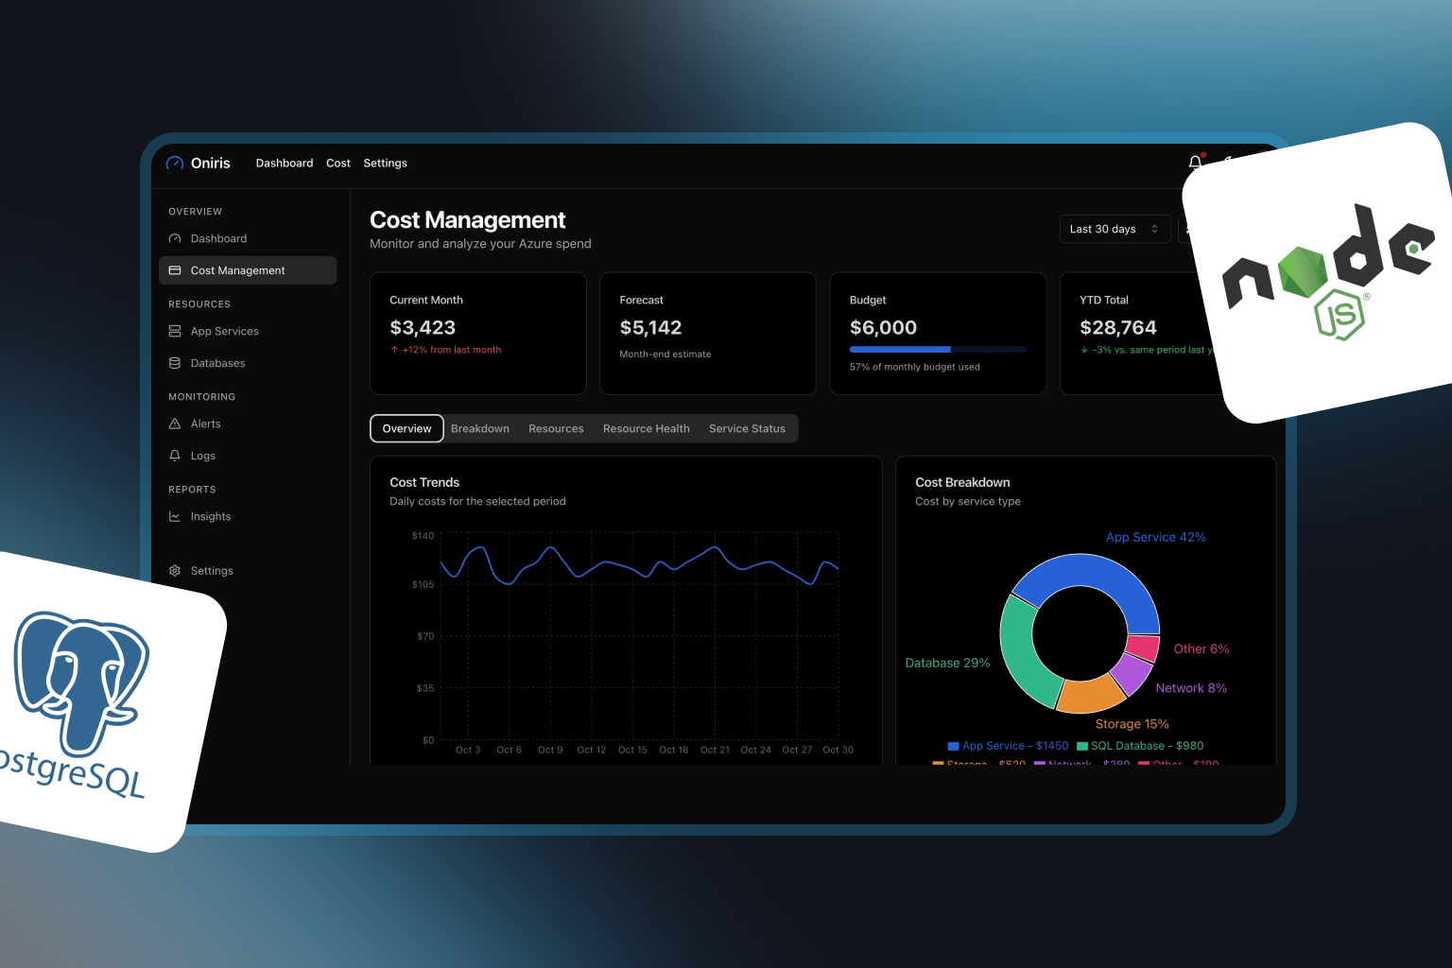This screenshot has height=968, width=1452.
Task: Click the 'App Service 42%' chart label
Action: tap(1156, 537)
